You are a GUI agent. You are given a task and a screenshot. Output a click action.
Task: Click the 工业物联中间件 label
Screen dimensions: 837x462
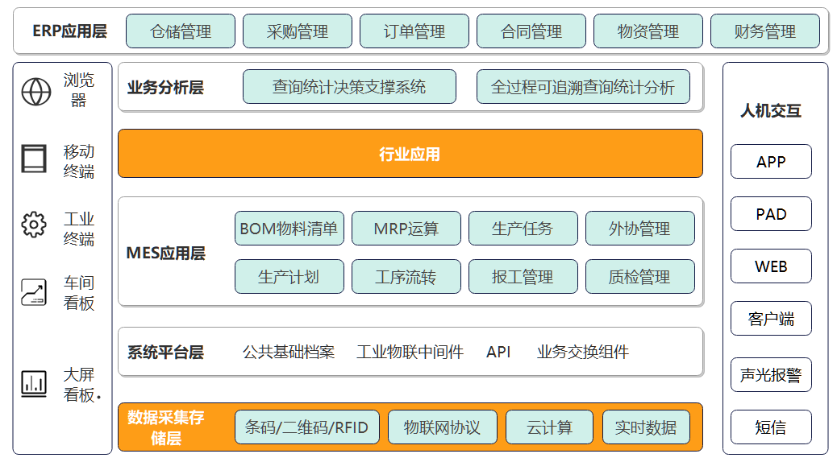pyautogui.click(x=410, y=352)
